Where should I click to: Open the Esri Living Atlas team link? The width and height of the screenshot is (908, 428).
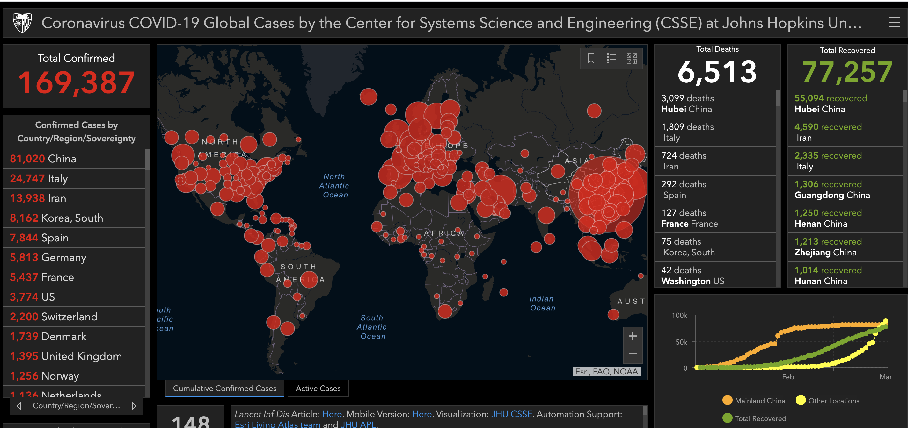(x=277, y=424)
